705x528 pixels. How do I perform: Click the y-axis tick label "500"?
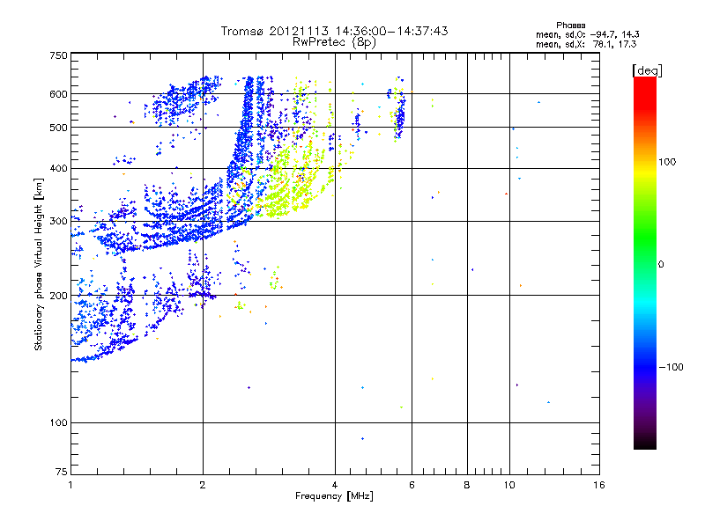pos(58,128)
